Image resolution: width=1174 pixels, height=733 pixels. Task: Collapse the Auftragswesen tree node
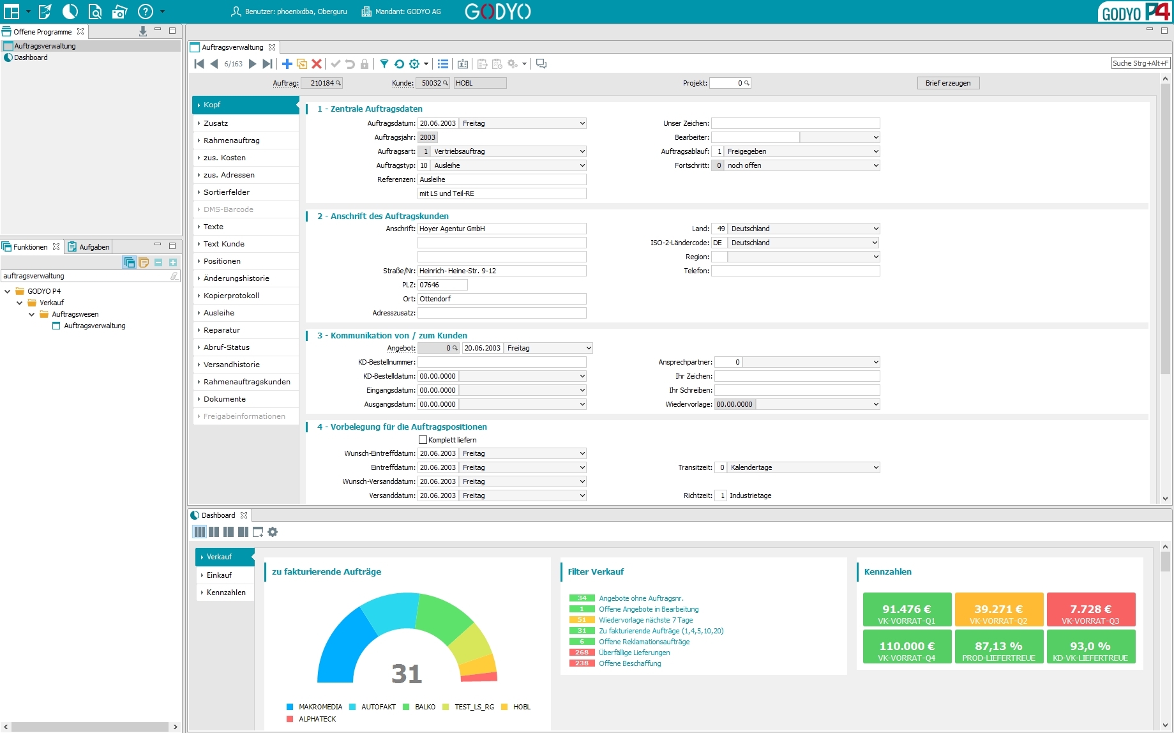click(31, 314)
